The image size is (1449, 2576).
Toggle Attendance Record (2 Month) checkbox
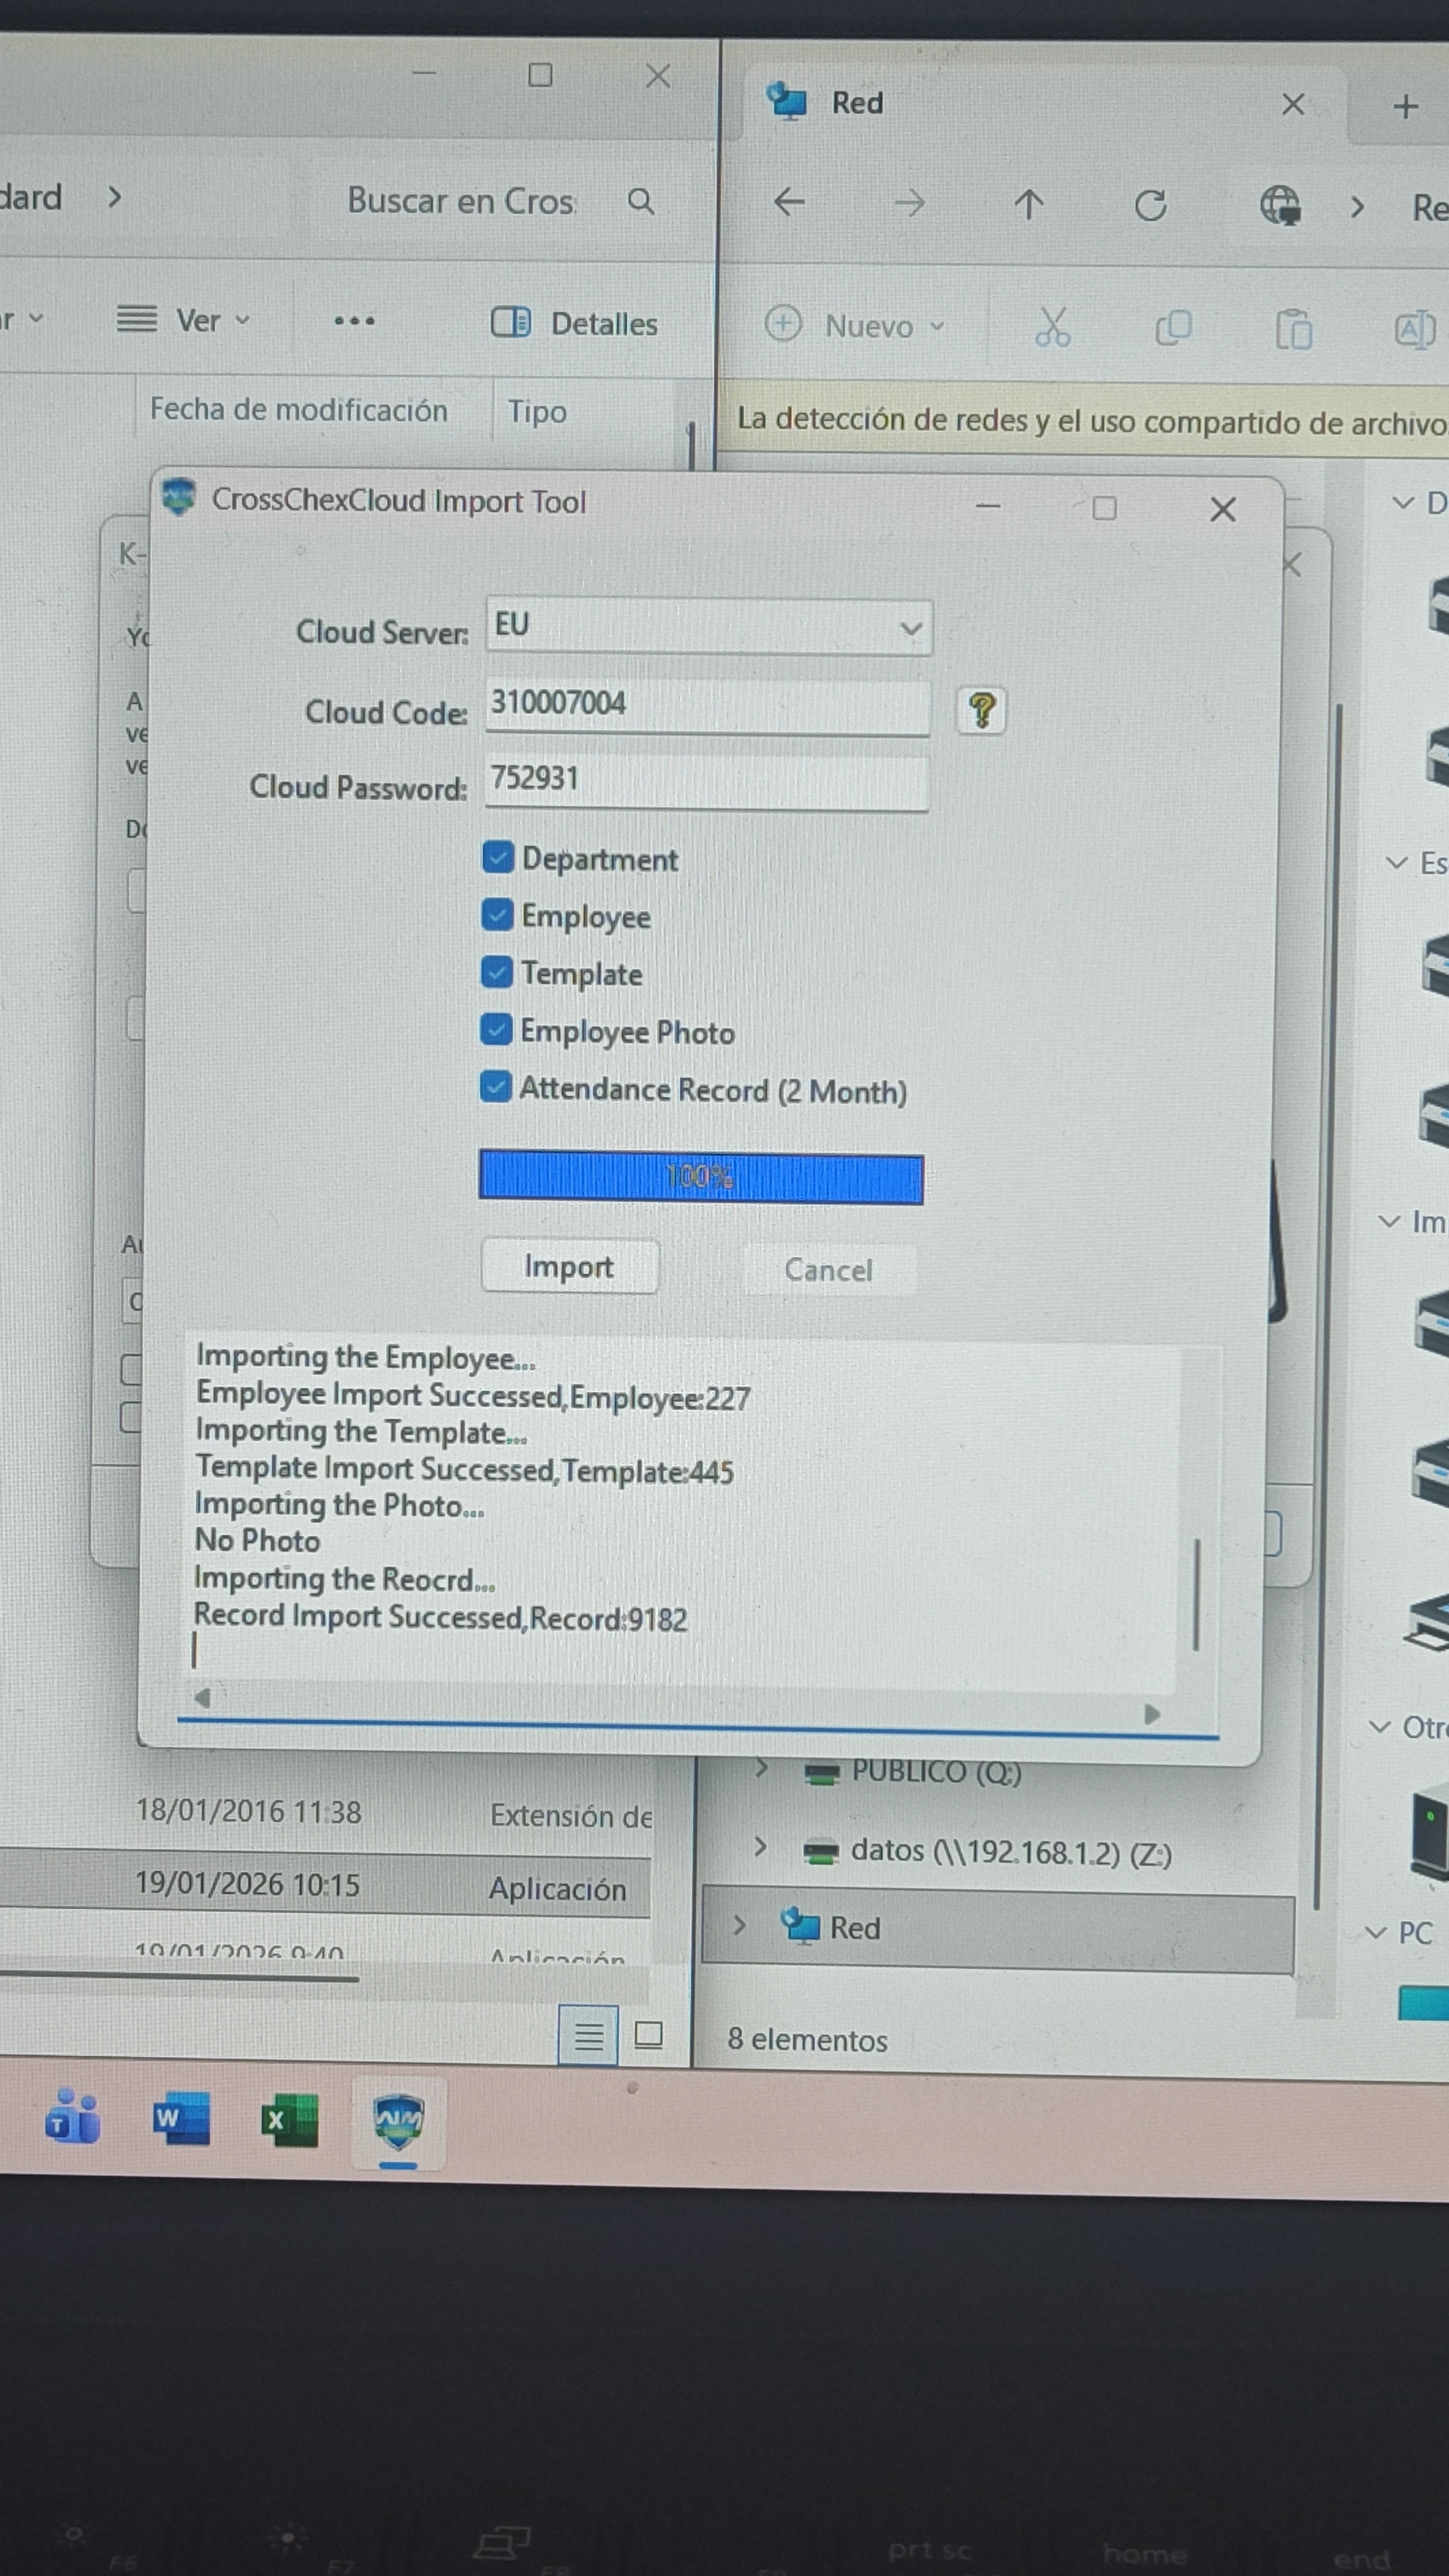coord(495,1087)
